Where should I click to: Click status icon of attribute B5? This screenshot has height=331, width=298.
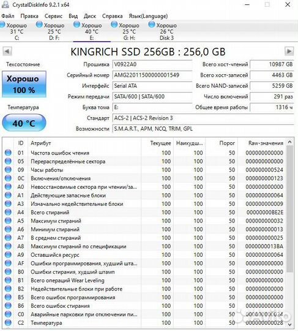tap(8, 297)
